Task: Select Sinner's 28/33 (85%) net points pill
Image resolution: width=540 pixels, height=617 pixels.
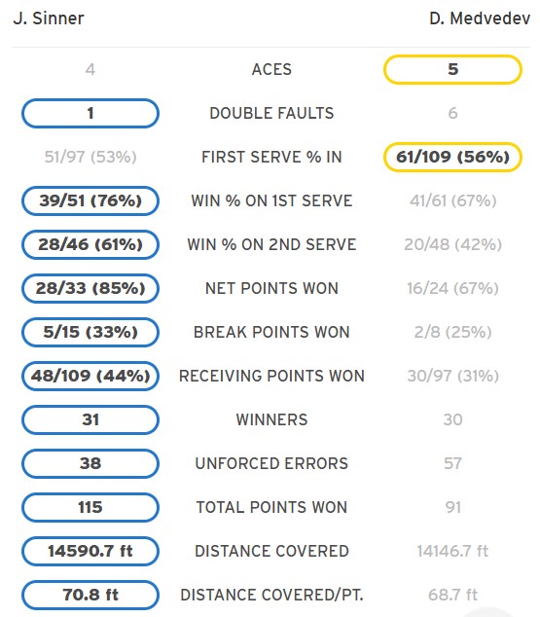Action: coord(90,288)
